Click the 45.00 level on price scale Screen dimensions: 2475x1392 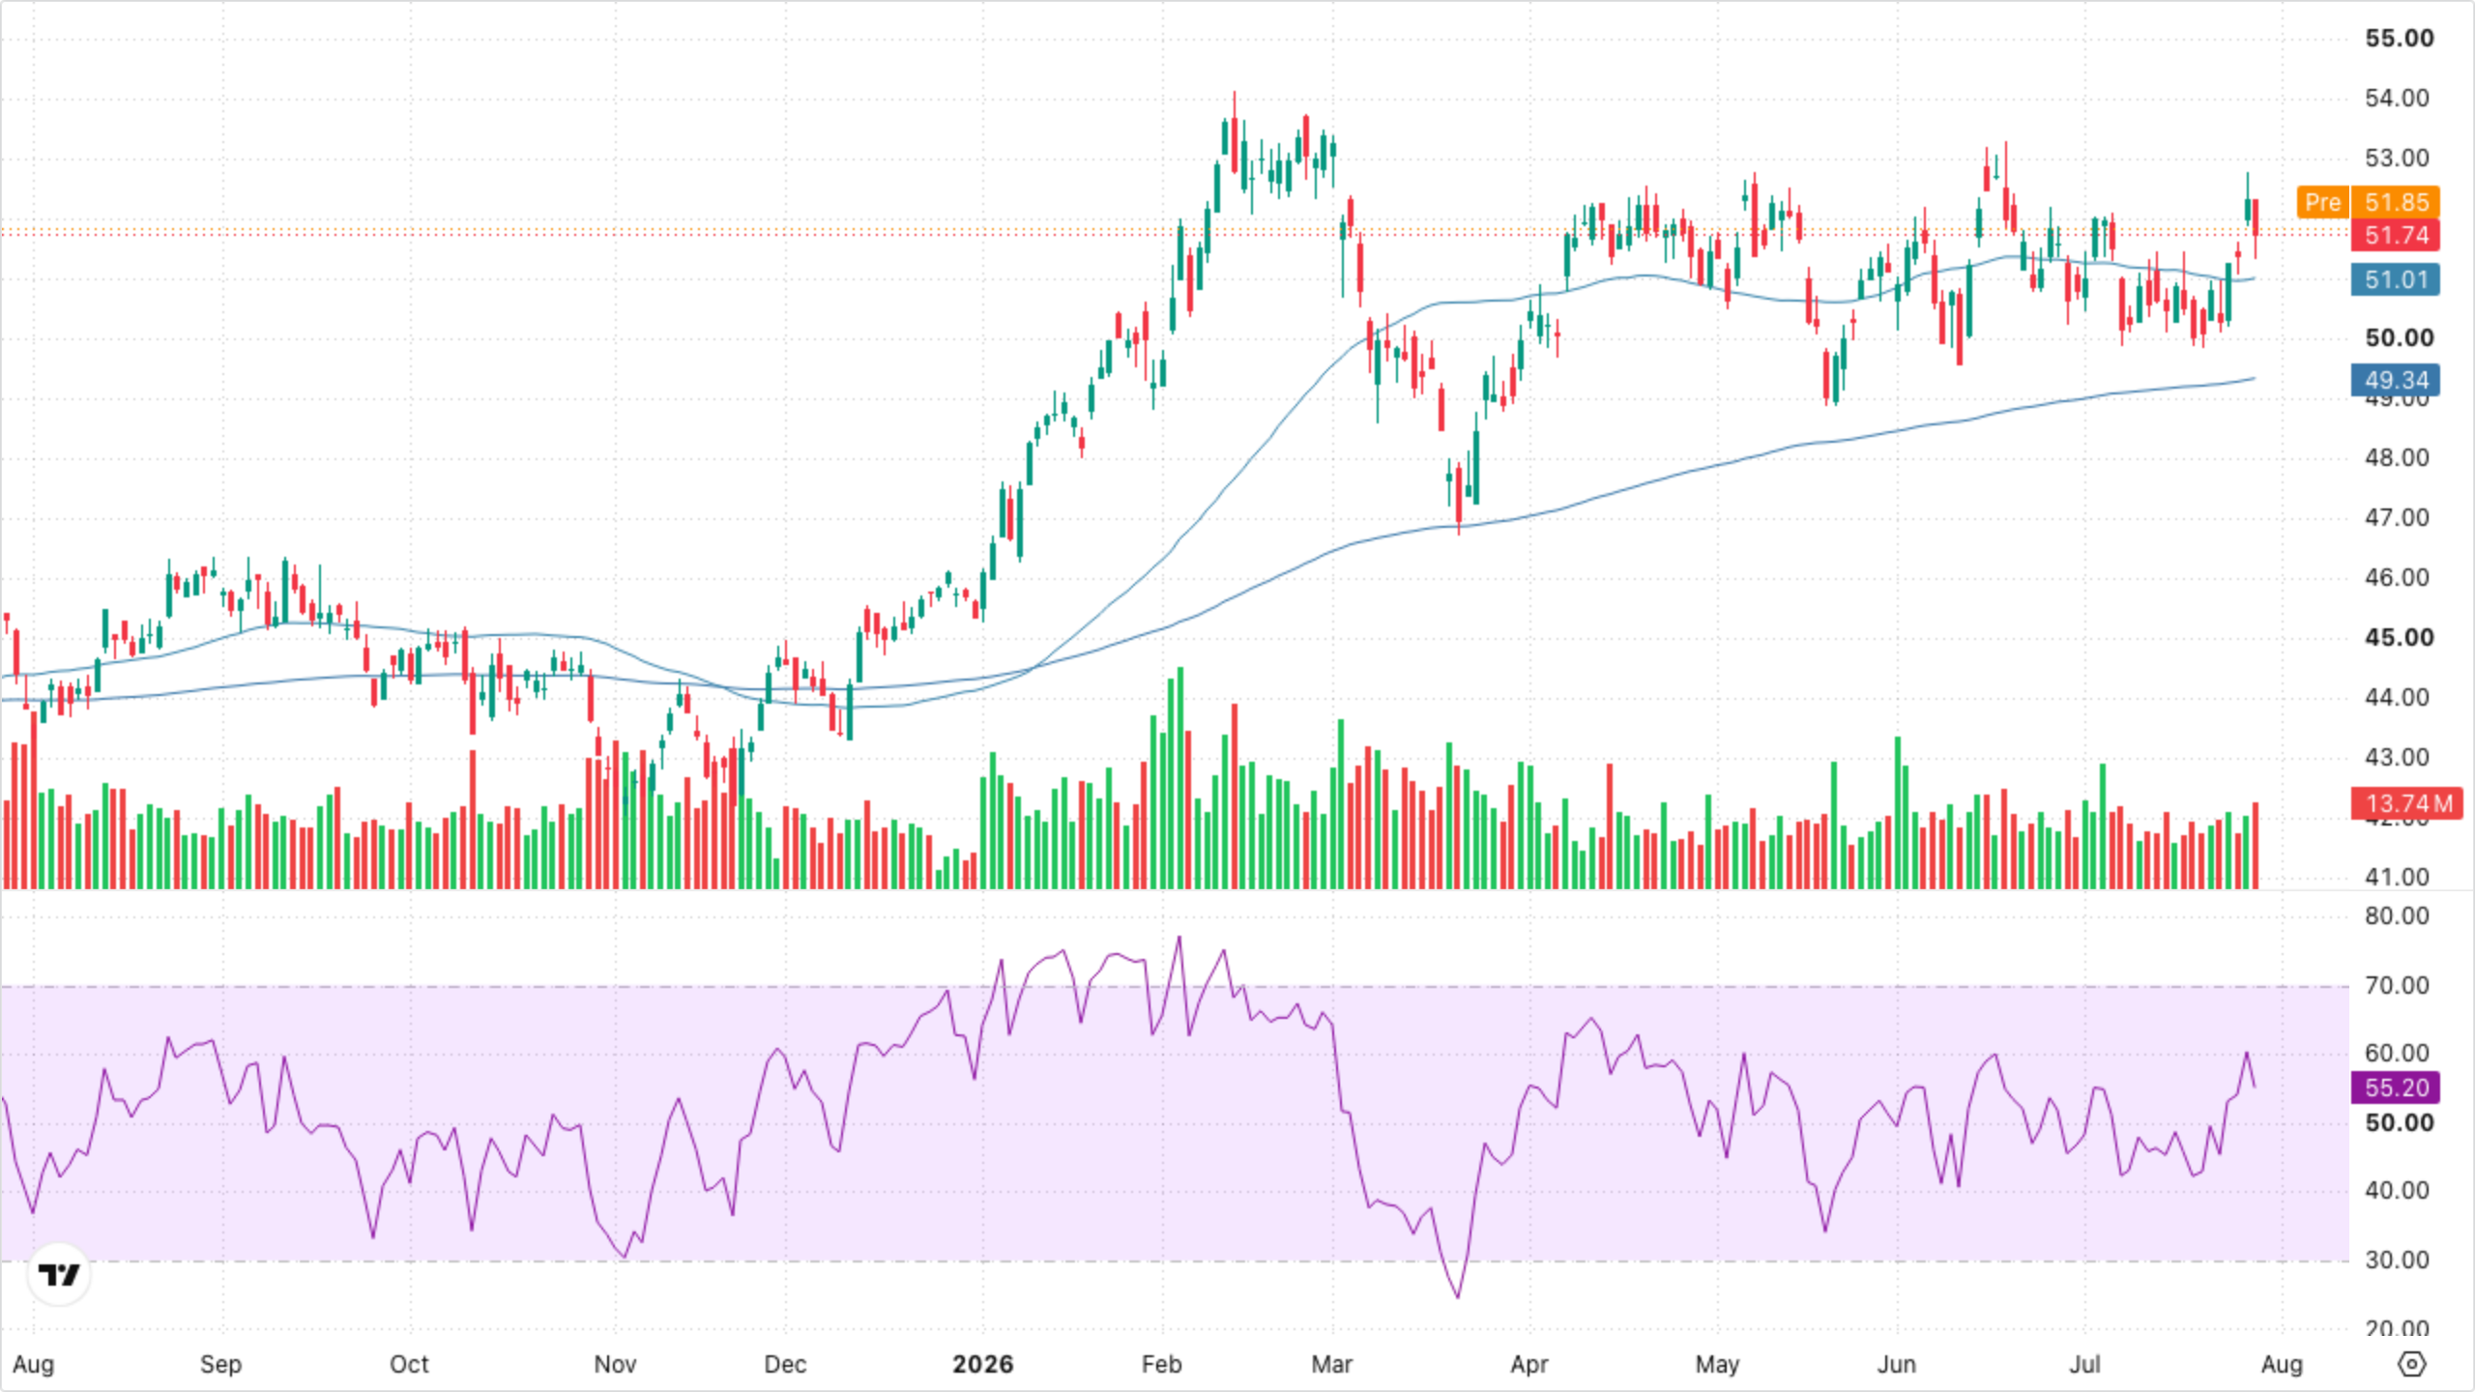coord(2399,638)
